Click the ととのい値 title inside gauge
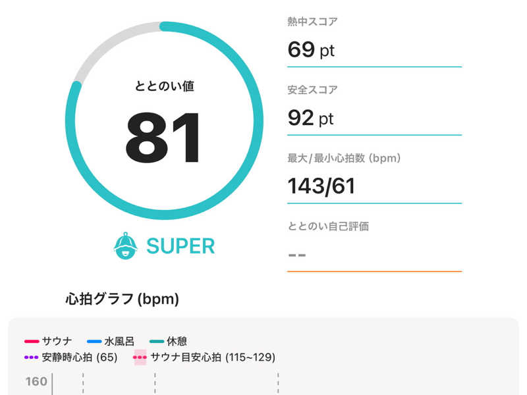 point(164,86)
